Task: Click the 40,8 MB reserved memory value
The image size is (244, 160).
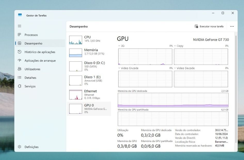Action: 219,146
